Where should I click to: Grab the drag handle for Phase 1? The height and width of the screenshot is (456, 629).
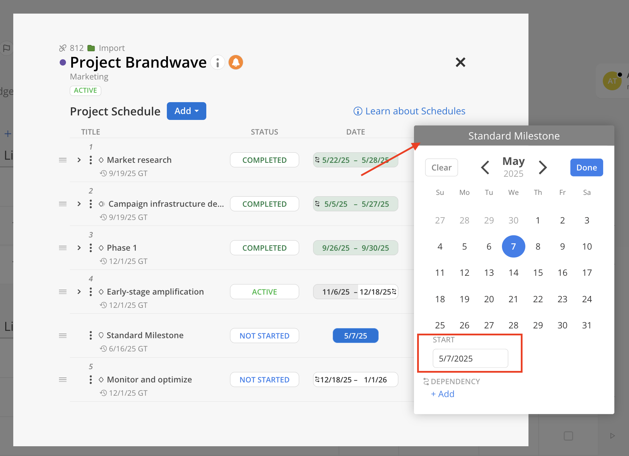point(63,248)
